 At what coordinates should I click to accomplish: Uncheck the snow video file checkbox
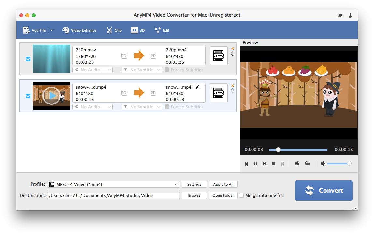(x=28, y=96)
